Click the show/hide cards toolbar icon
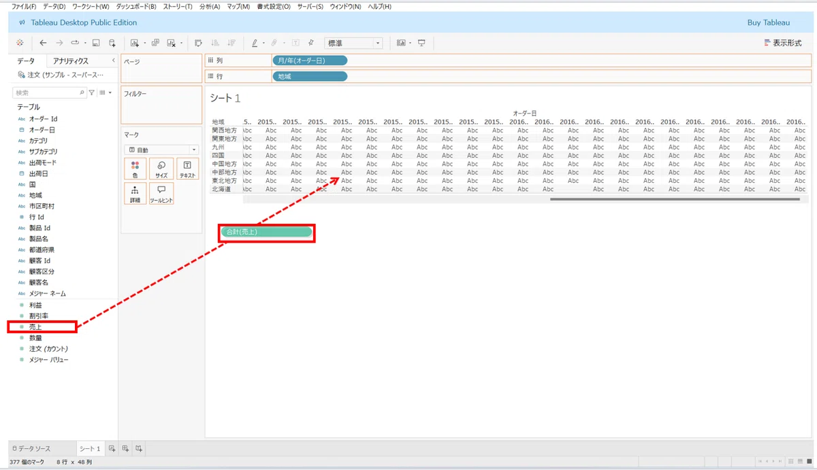817x470 pixels. point(401,43)
